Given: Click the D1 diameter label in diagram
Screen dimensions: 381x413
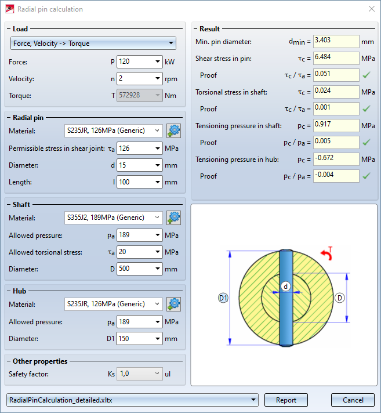Looking at the screenshot, I should pyautogui.click(x=223, y=298).
